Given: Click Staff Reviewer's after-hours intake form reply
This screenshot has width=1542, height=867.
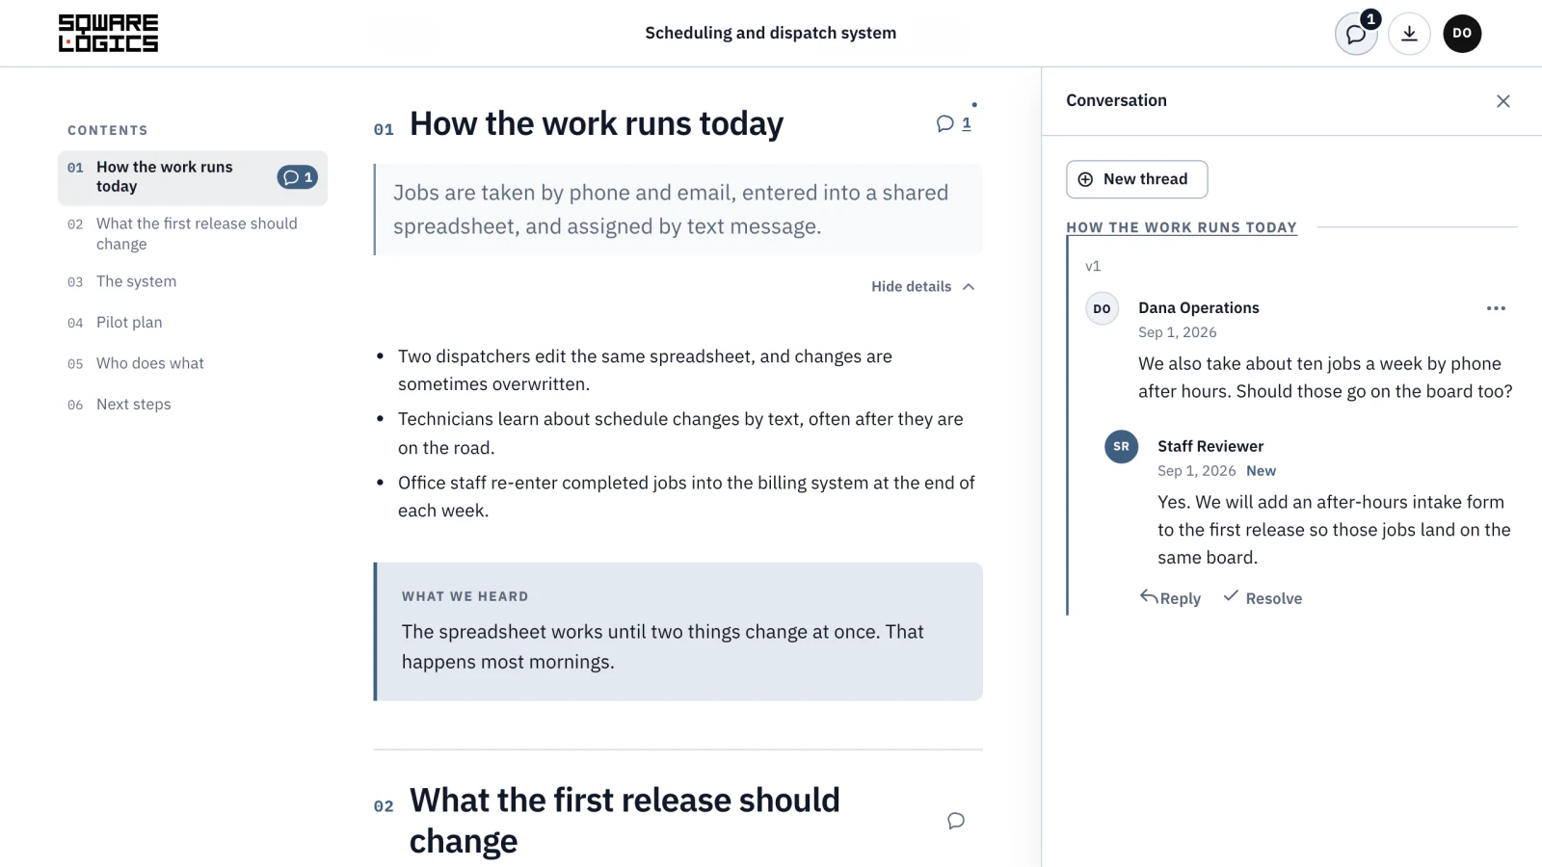Looking at the screenshot, I should (x=1334, y=530).
